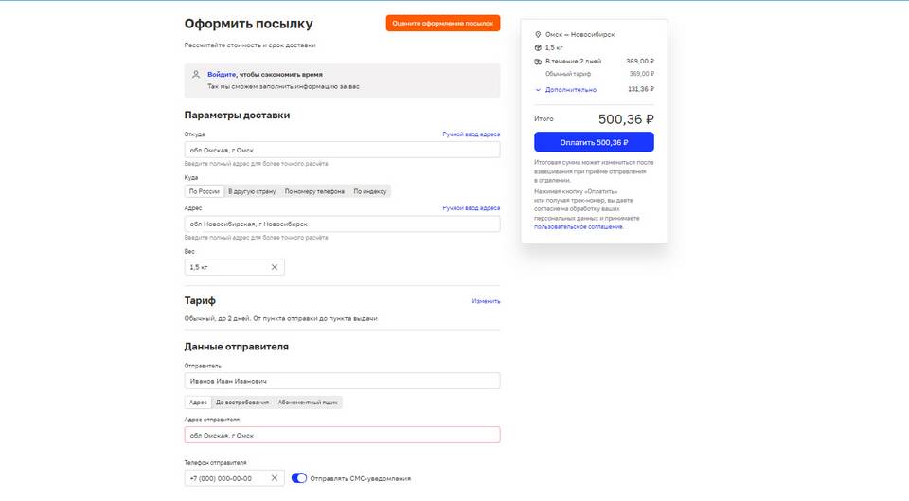Click the delivery truck icon in the summary
The height and width of the screenshot is (501, 909).
pos(538,61)
